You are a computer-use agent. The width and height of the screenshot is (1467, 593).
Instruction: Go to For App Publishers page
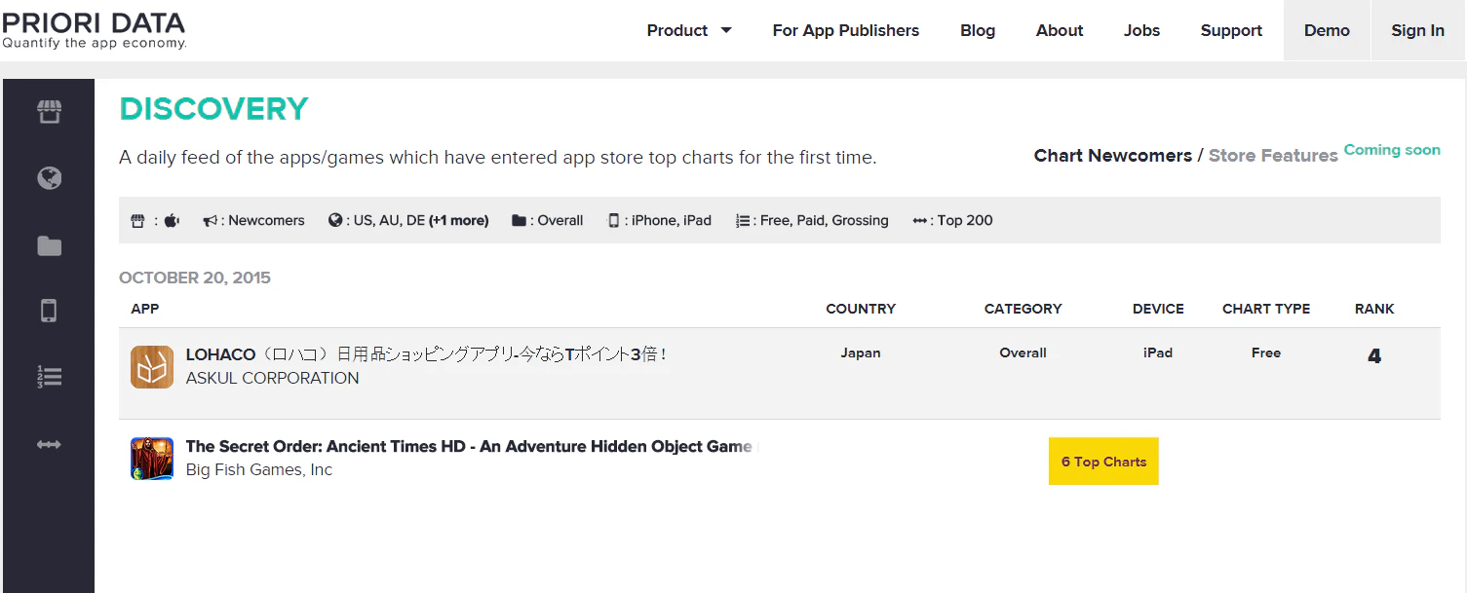click(846, 30)
